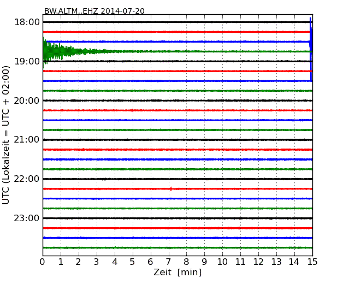Select the 18:00 time label
Screen dimensions: 355x284
click(27, 22)
